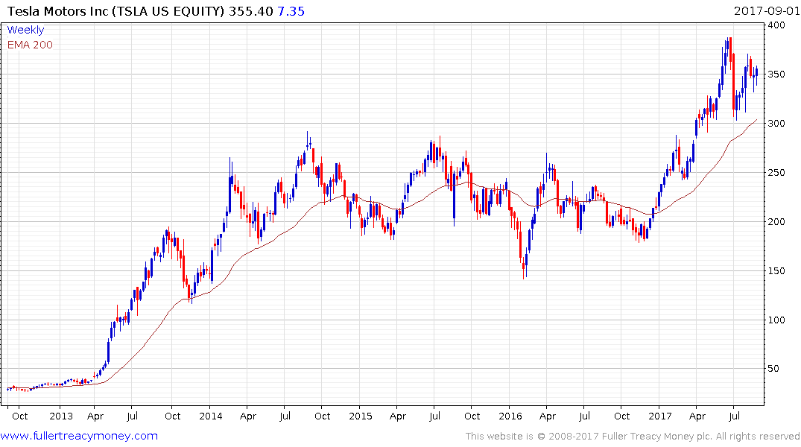Screen dimensions: 801x447
Task: Click the copyright notice text at bottom
Action: tap(633, 437)
